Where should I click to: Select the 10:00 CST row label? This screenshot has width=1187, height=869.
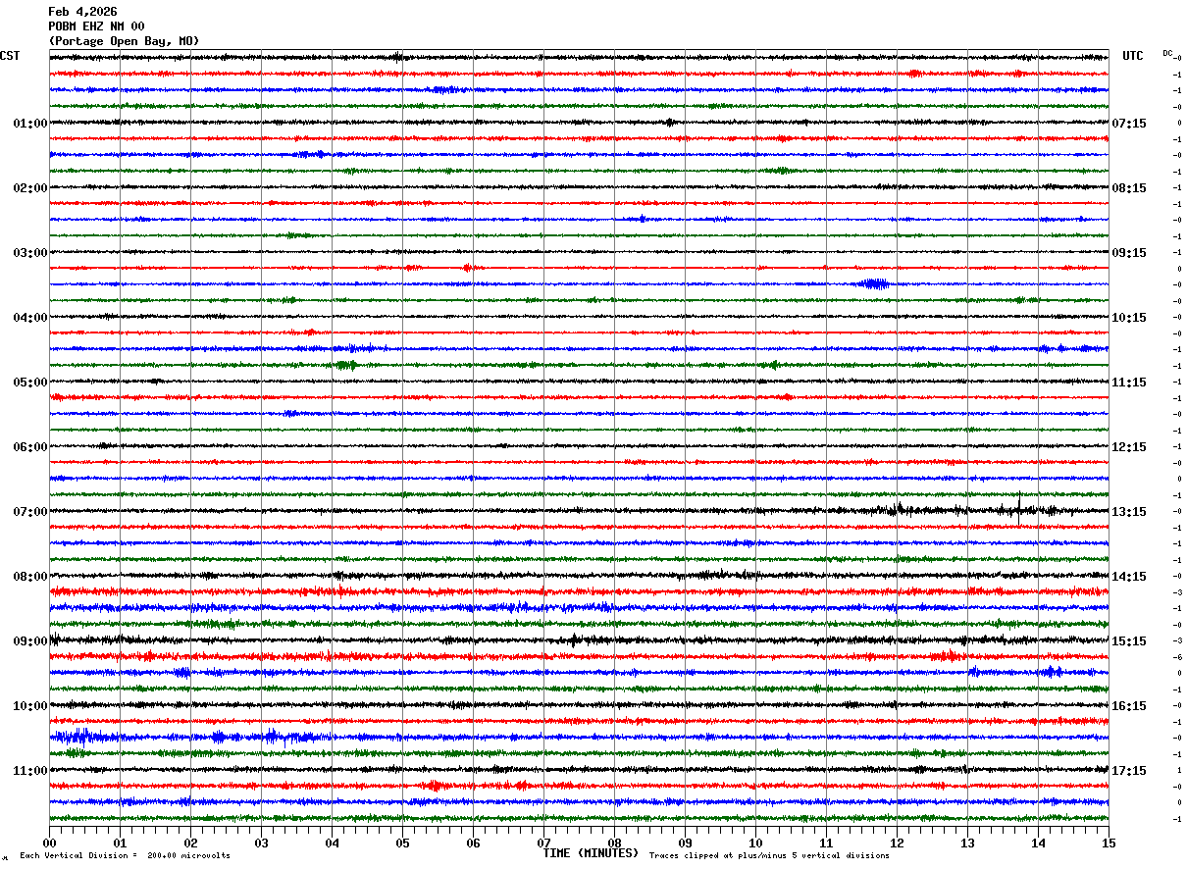click(30, 706)
